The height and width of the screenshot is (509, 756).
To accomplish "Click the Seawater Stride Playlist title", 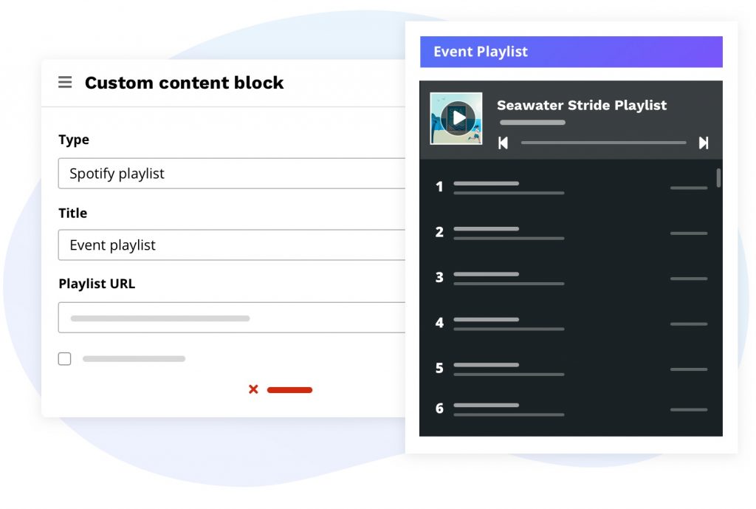I will pyautogui.click(x=582, y=105).
